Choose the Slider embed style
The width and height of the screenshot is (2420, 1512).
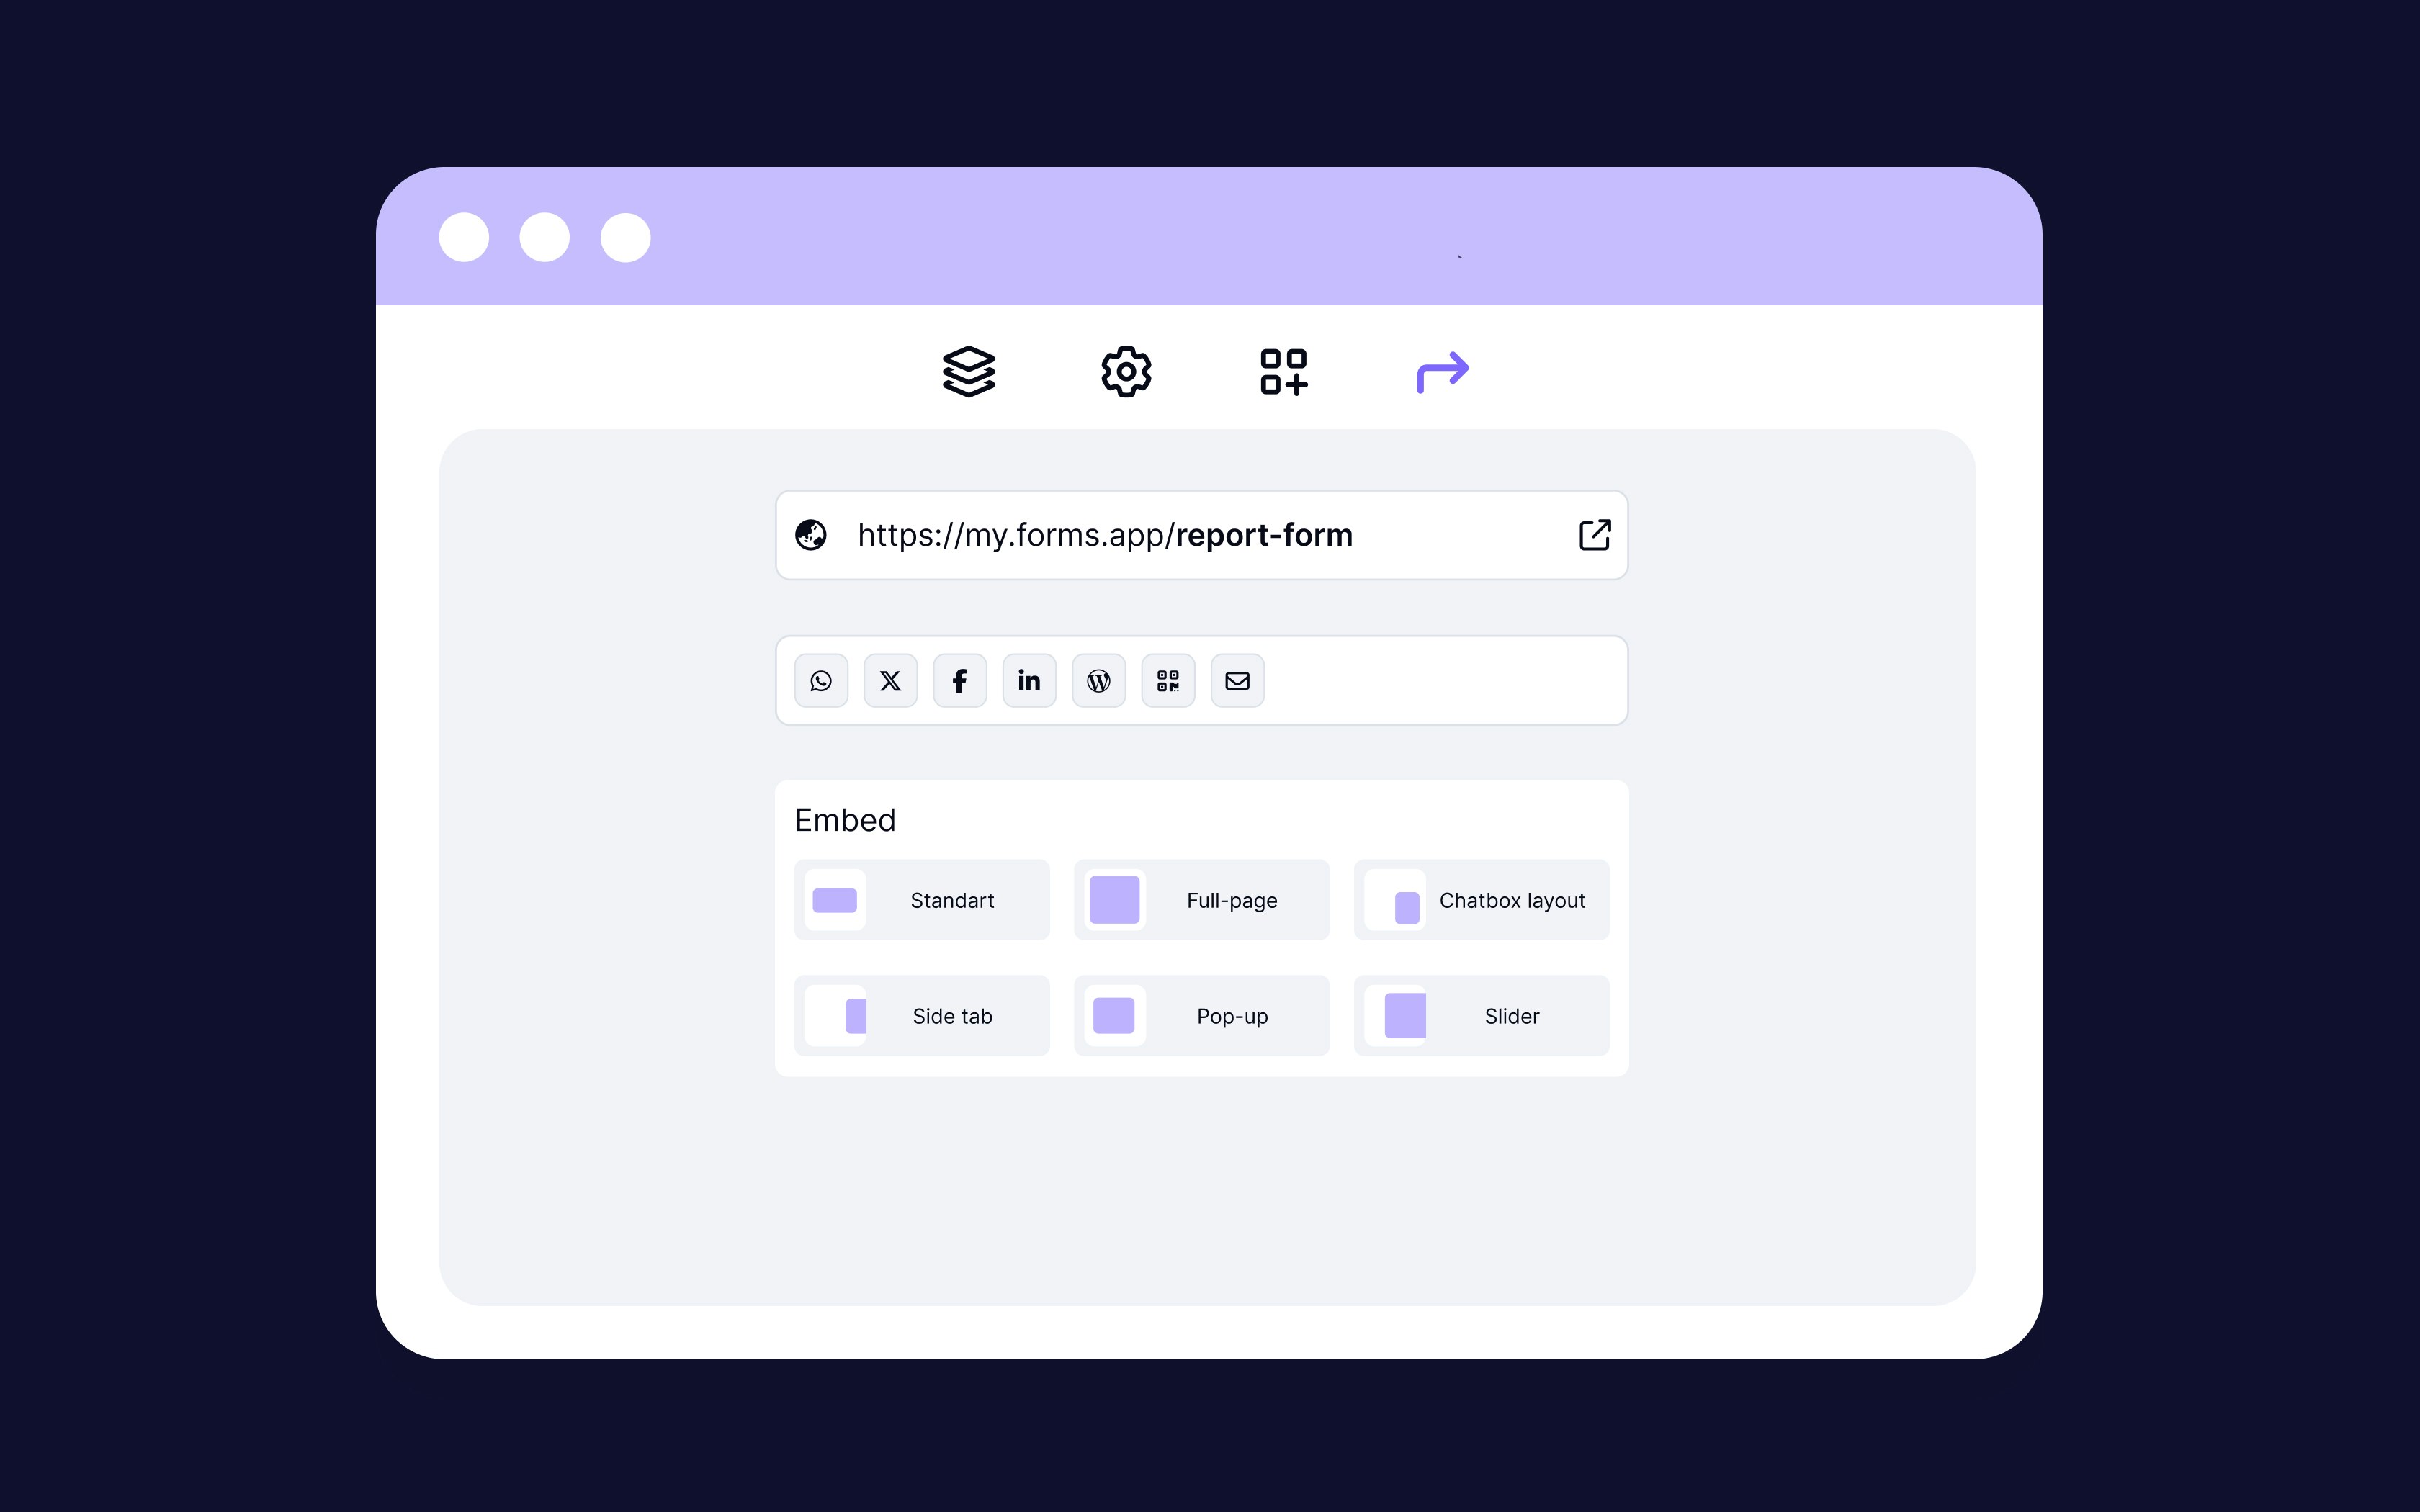pos(1481,1015)
